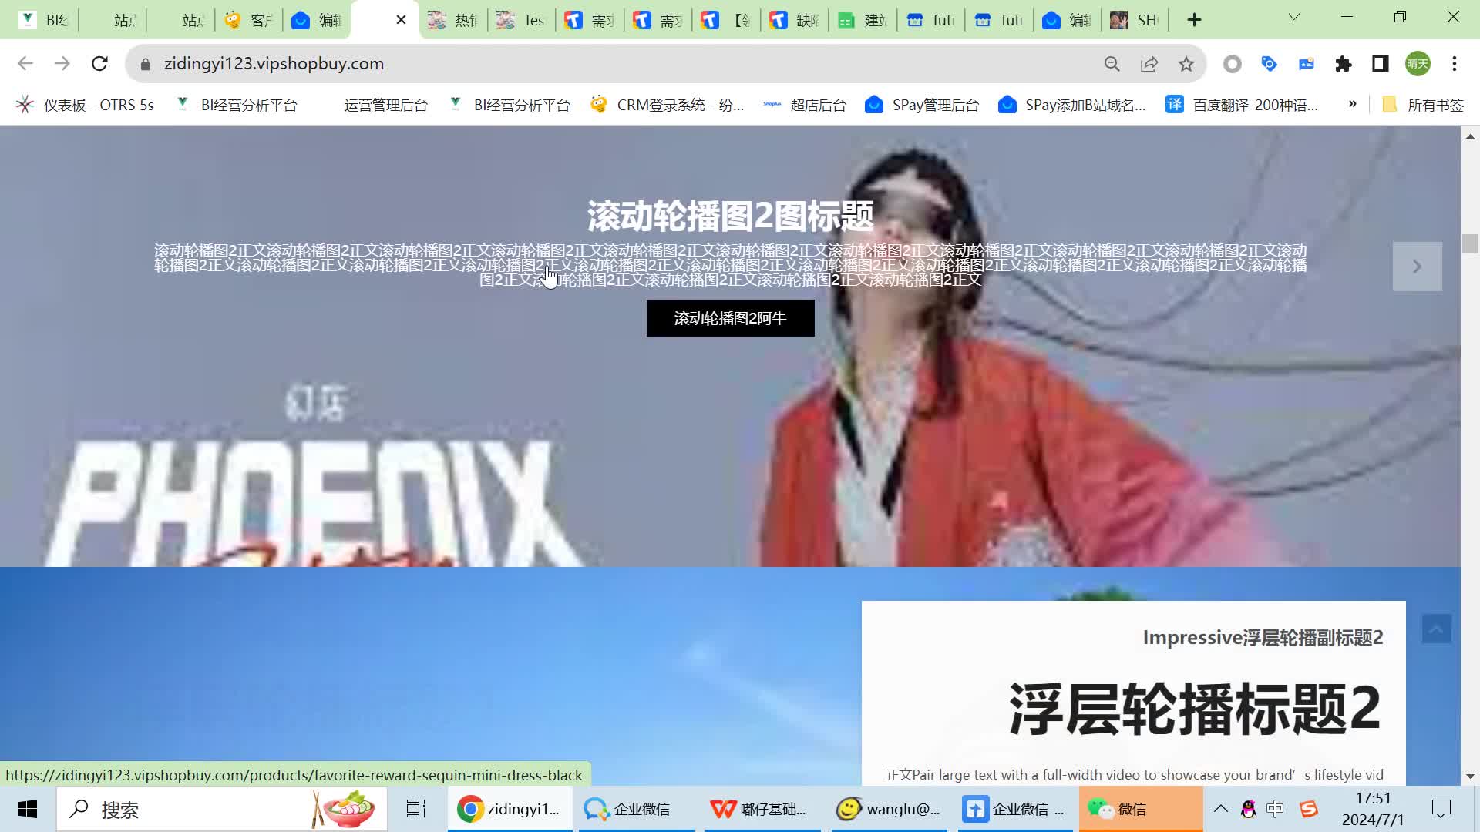Click the 滚动轮播图2阿牛 button
1480x832 pixels.
point(730,318)
